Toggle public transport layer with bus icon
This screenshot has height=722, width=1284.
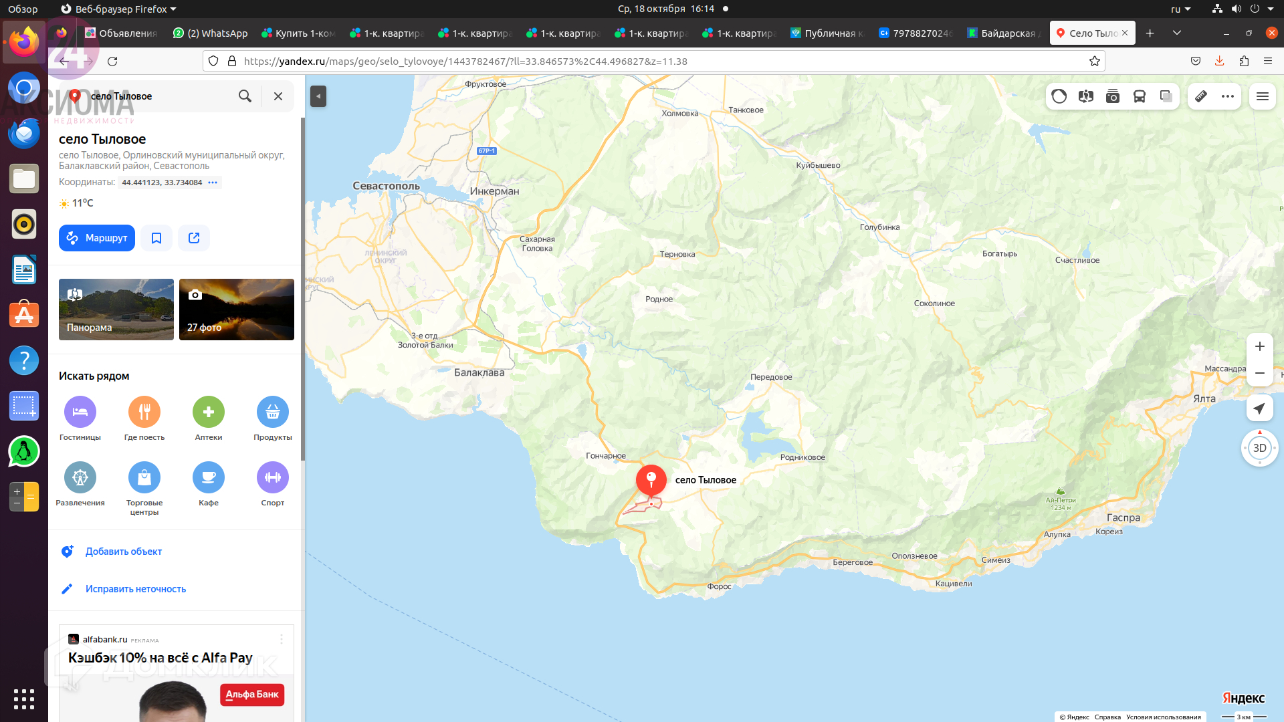(x=1140, y=96)
